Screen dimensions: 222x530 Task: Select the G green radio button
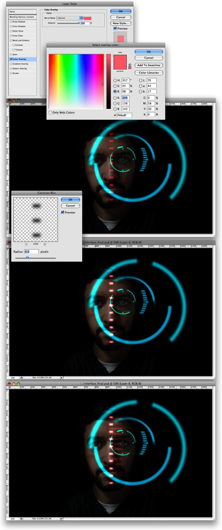coord(115,103)
